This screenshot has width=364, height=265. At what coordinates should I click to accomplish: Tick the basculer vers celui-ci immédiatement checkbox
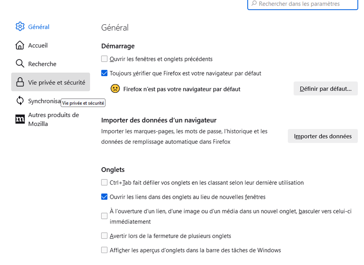coord(104,216)
